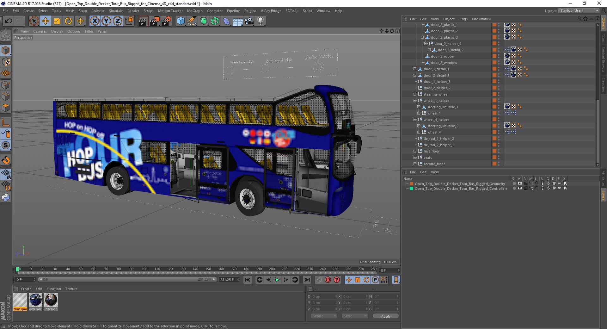Expand the first_floor object
Screen dimensions: 607x329
415,151
